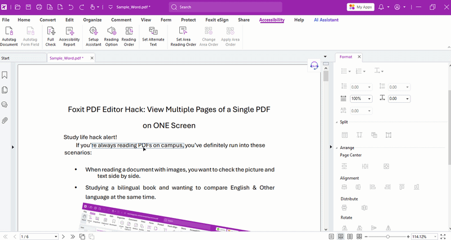Open the Accessibility Report
The image size is (451, 240).
(x=69, y=36)
